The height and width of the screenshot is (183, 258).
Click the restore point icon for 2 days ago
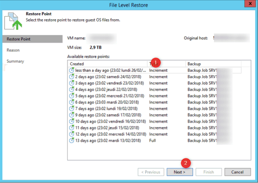click(71, 76)
